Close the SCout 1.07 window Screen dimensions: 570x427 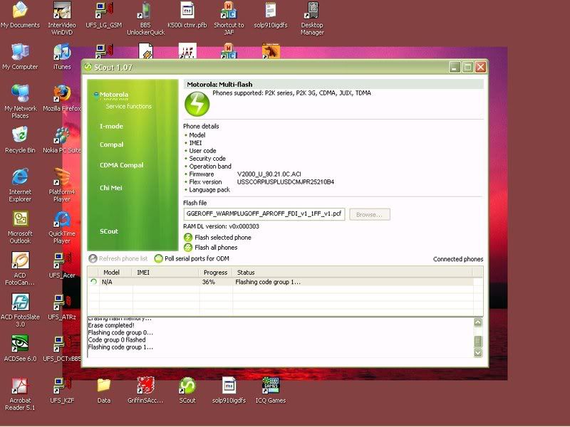[x=480, y=67]
